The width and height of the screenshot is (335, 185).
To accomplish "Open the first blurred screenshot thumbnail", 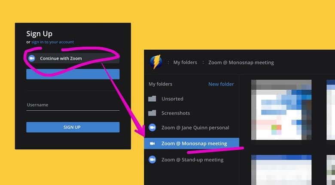I will point(281,110).
